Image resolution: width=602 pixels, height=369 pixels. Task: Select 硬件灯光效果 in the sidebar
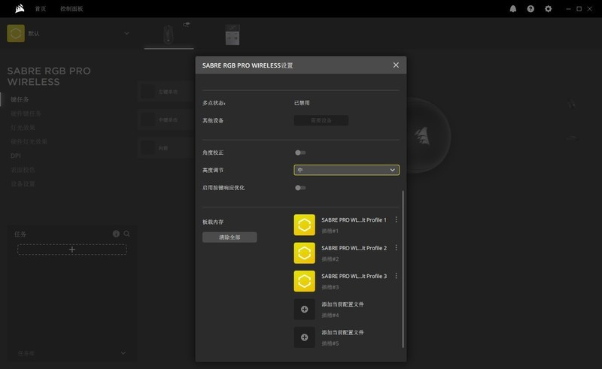pos(29,141)
